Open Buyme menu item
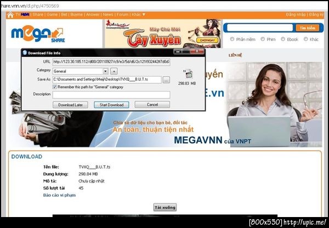This screenshot has height=228, width=329. pos(76,14)
